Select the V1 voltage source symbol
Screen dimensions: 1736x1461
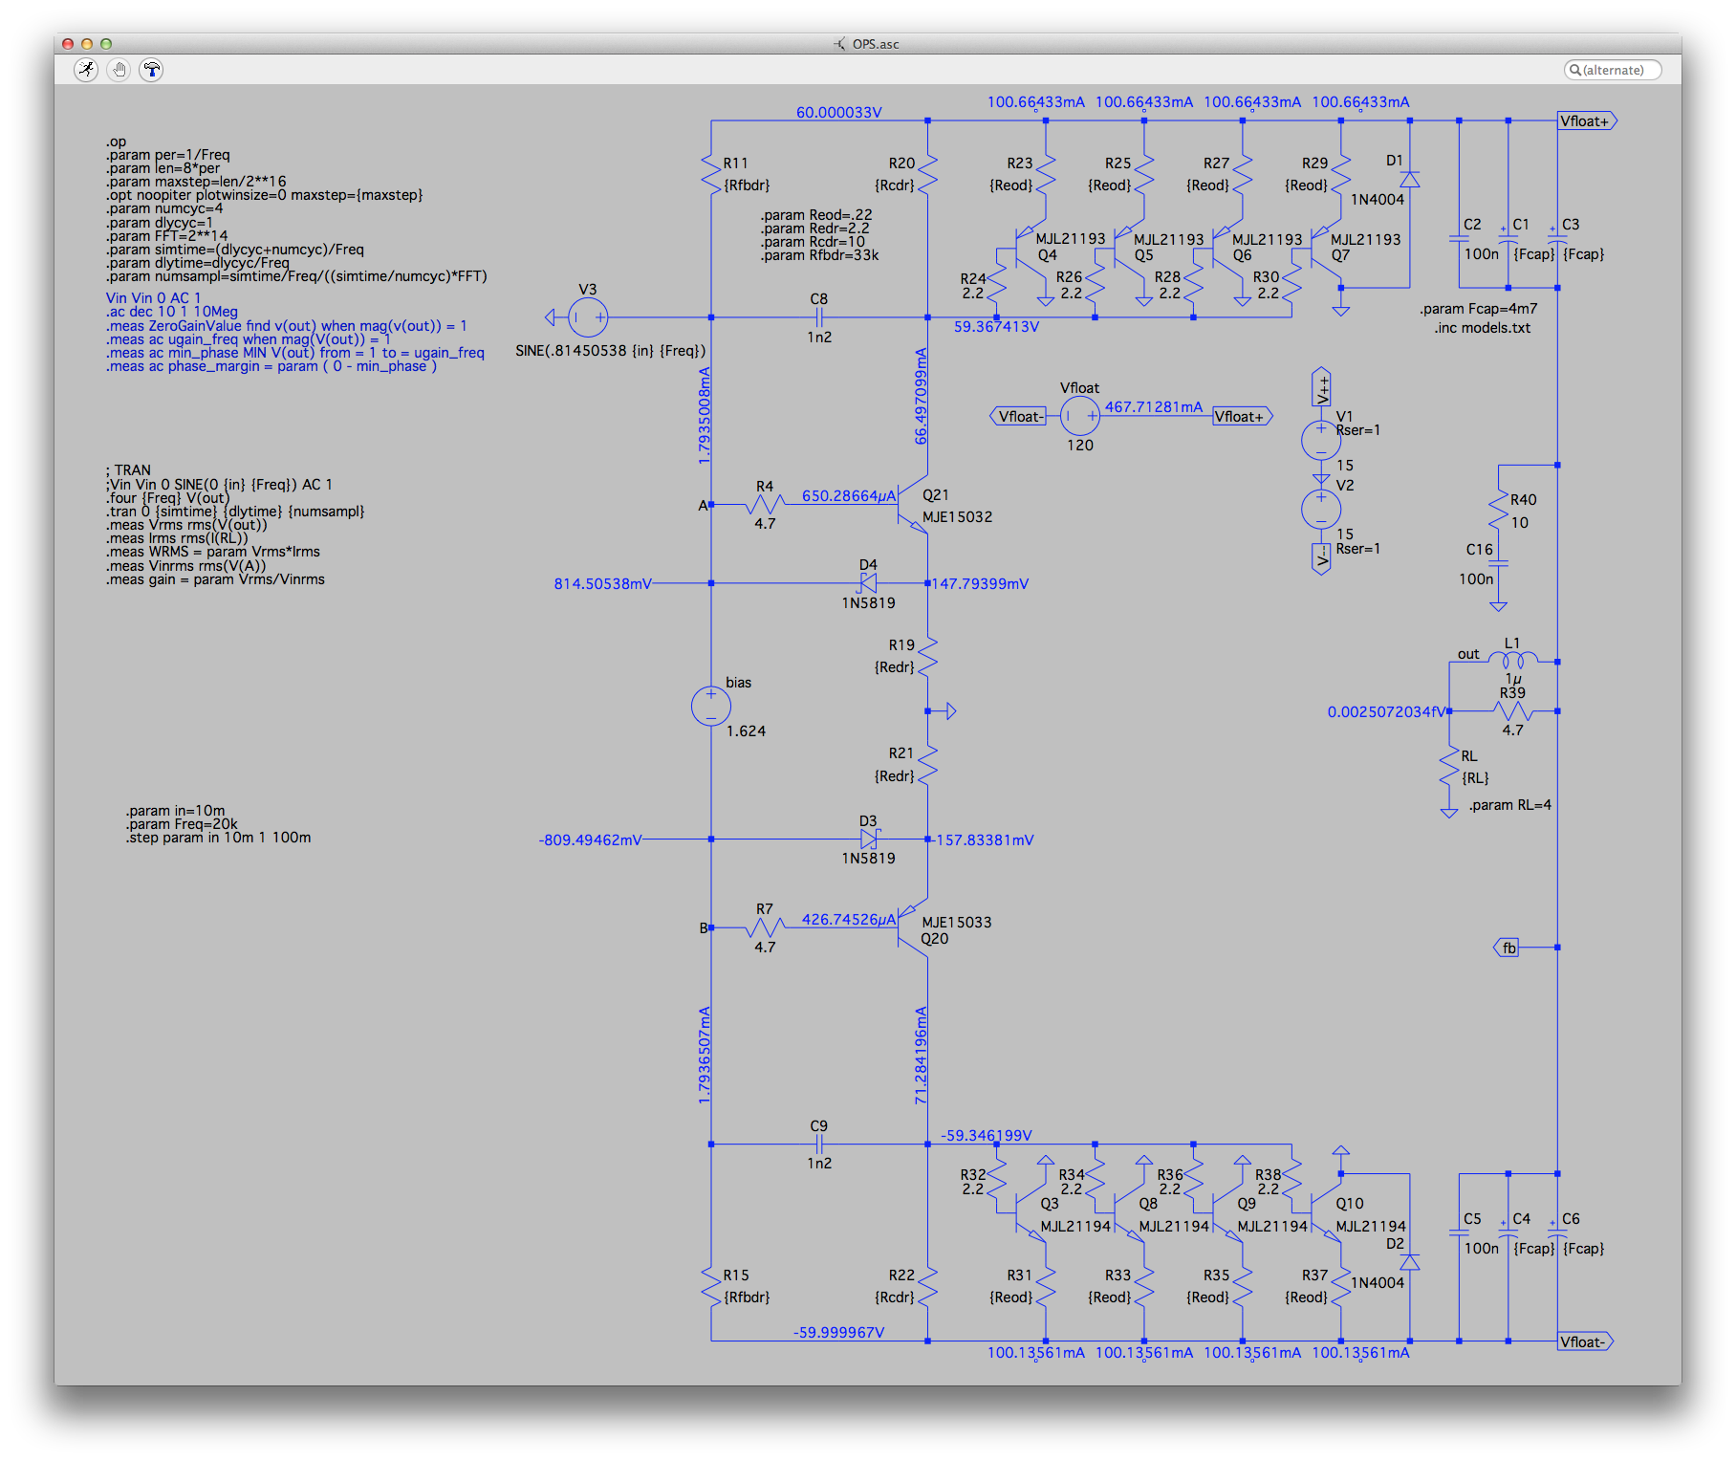tap(1321, 440)
